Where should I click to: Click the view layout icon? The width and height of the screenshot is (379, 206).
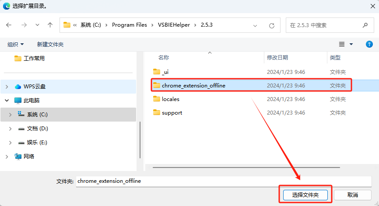[x=342, y=44]
